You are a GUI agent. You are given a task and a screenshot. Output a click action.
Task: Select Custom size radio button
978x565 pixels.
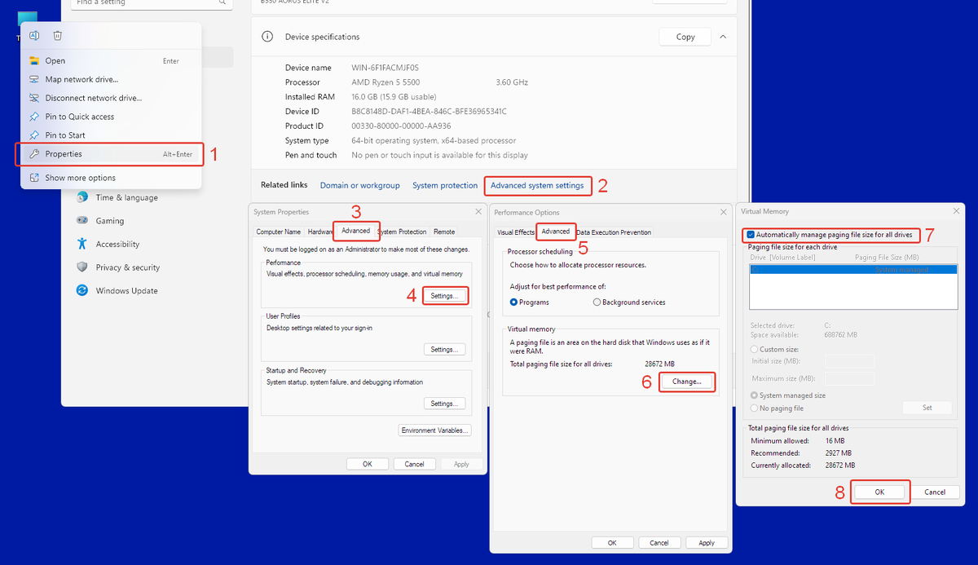754,349
